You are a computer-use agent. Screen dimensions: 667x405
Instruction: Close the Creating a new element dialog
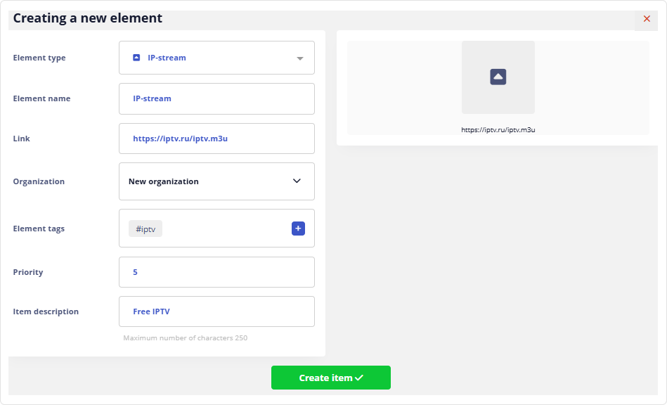pyautogui.click(x=647, y=19)
